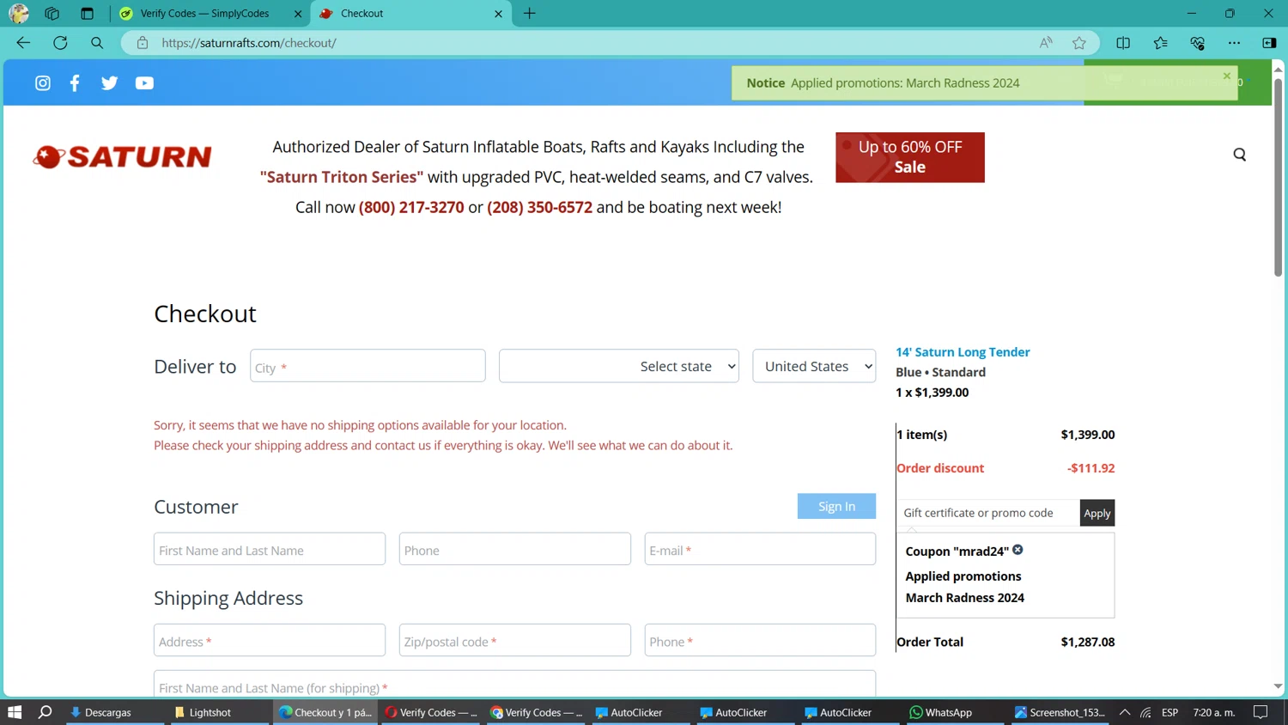Remove coupon mrad24 with the x icon
Viewport: 1288px width, 725px height.
coord(1018,550)
